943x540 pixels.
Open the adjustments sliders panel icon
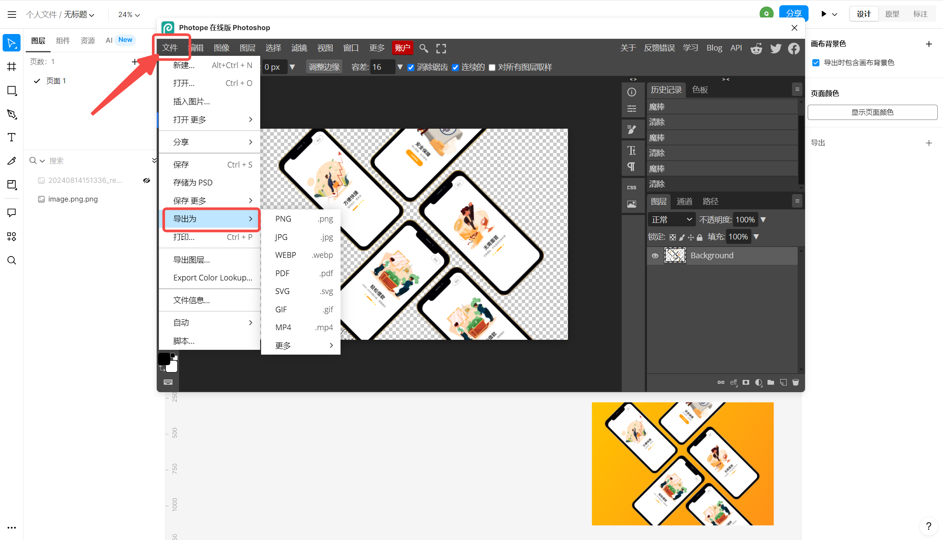pos(632,109)
